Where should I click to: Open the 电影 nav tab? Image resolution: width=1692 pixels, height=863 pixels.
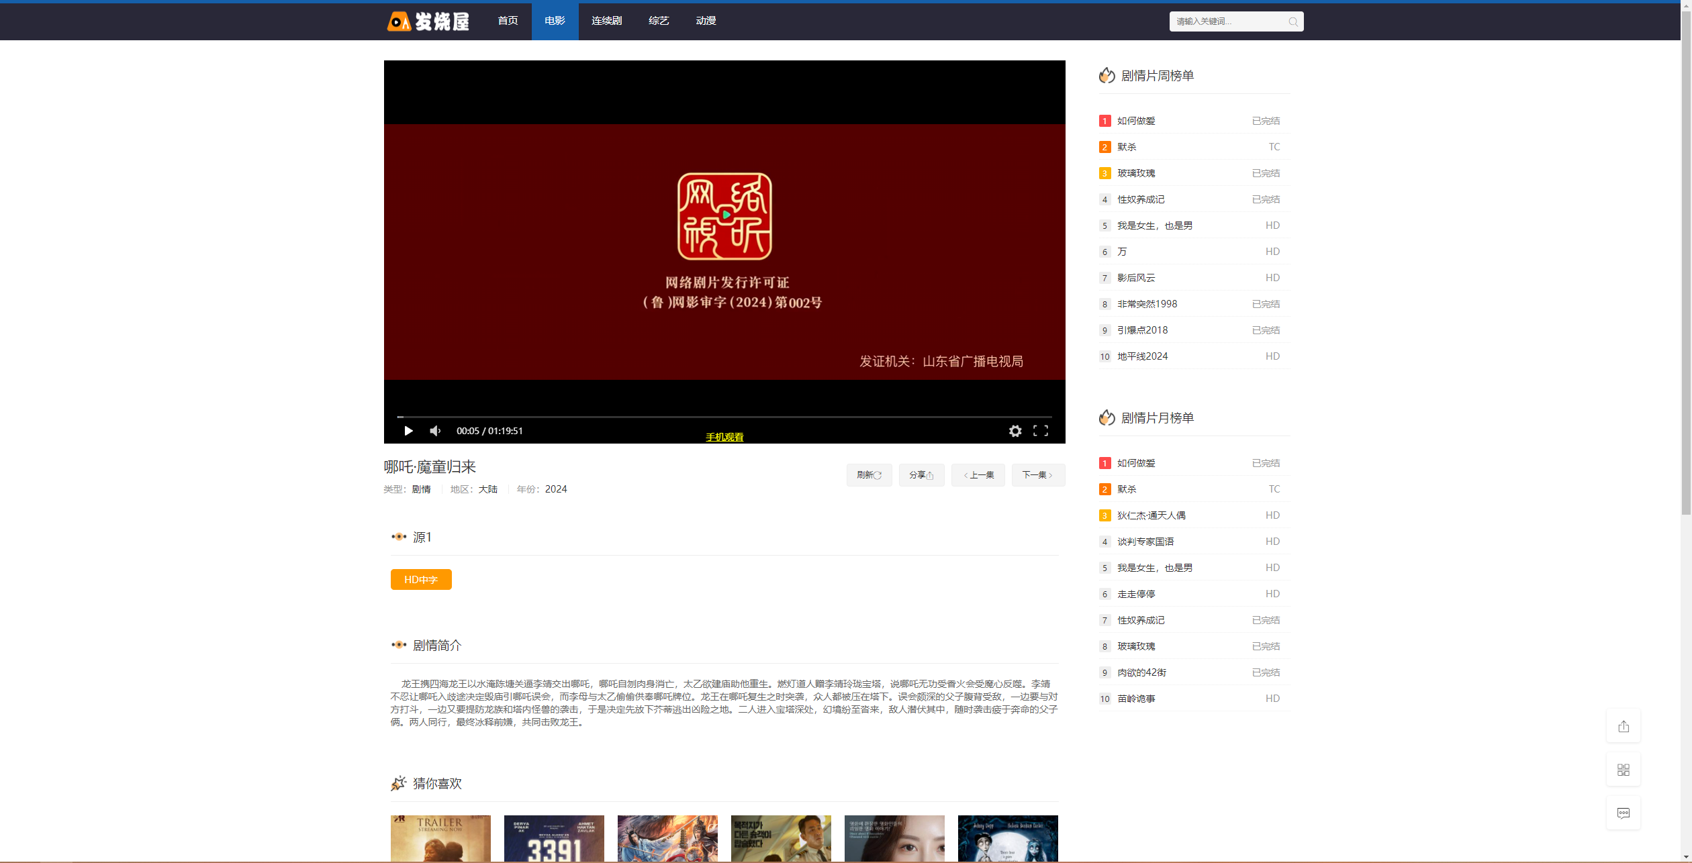tap(555, 21)
